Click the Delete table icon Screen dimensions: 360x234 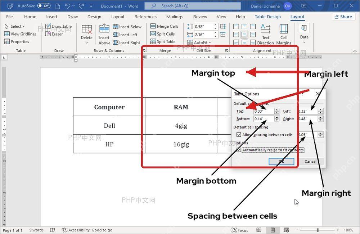coord(87,29)
